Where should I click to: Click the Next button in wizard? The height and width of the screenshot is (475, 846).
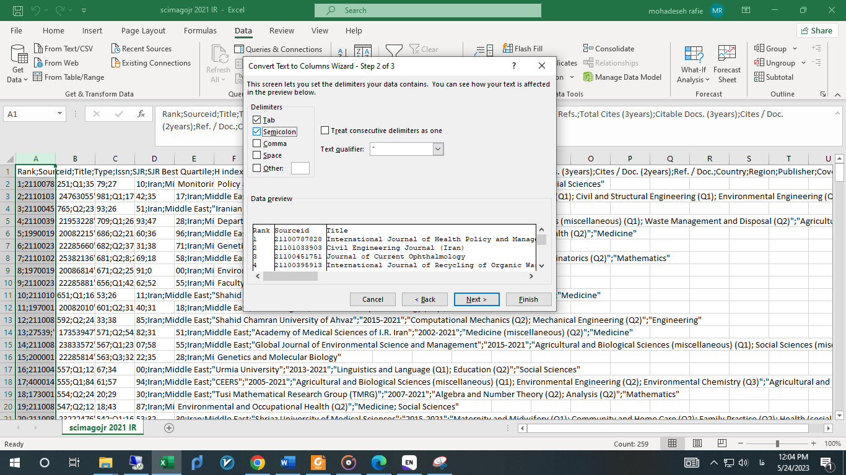[x=477, y=299]
